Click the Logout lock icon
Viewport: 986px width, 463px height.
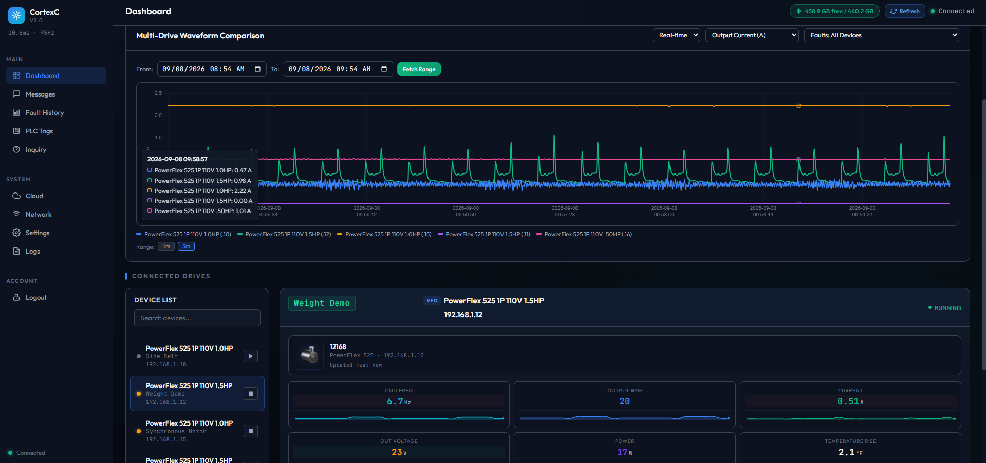[x=16, y=297]
